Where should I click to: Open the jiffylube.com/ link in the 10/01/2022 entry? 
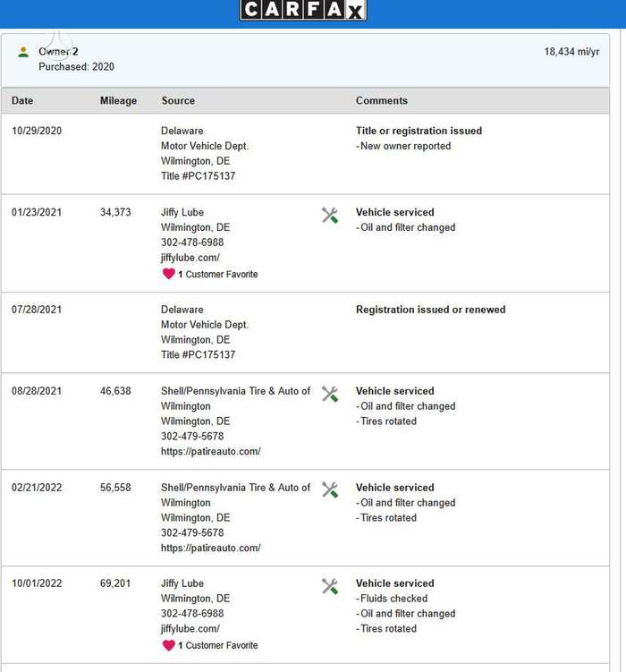[x=190, y=629]
